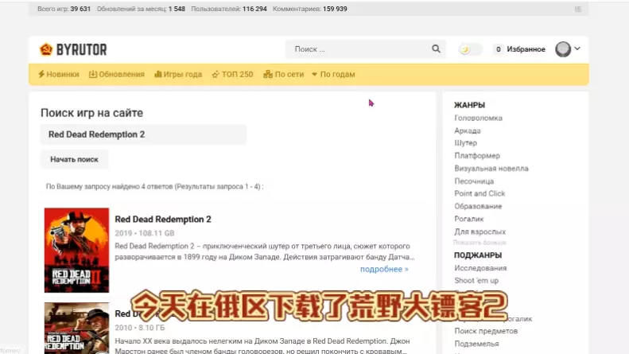The height and width of the screenshot is (354, 629).
Task: Click the stats bar list icon
Action: point(578,9)
